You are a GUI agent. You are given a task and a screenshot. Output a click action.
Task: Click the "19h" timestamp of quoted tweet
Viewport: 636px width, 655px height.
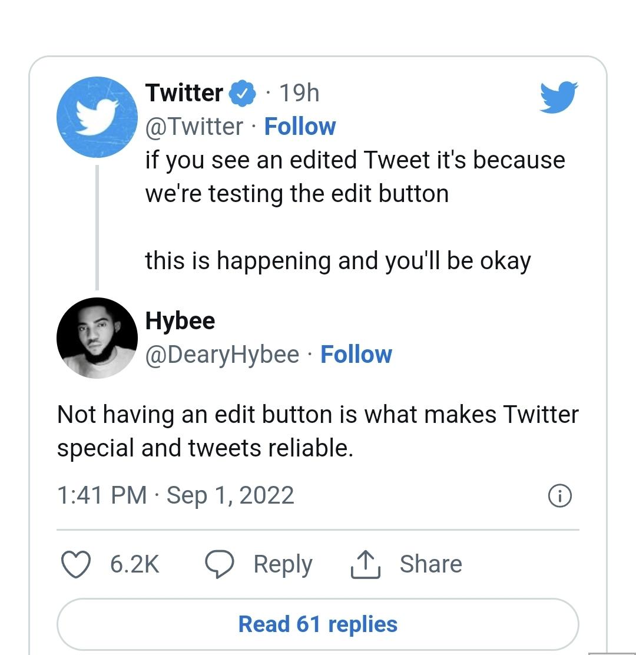(299, 93)
